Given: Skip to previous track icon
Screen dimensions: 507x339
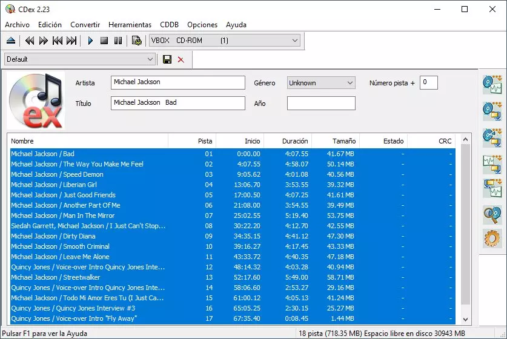Looking at the screenshot, I should coord(57,41).
